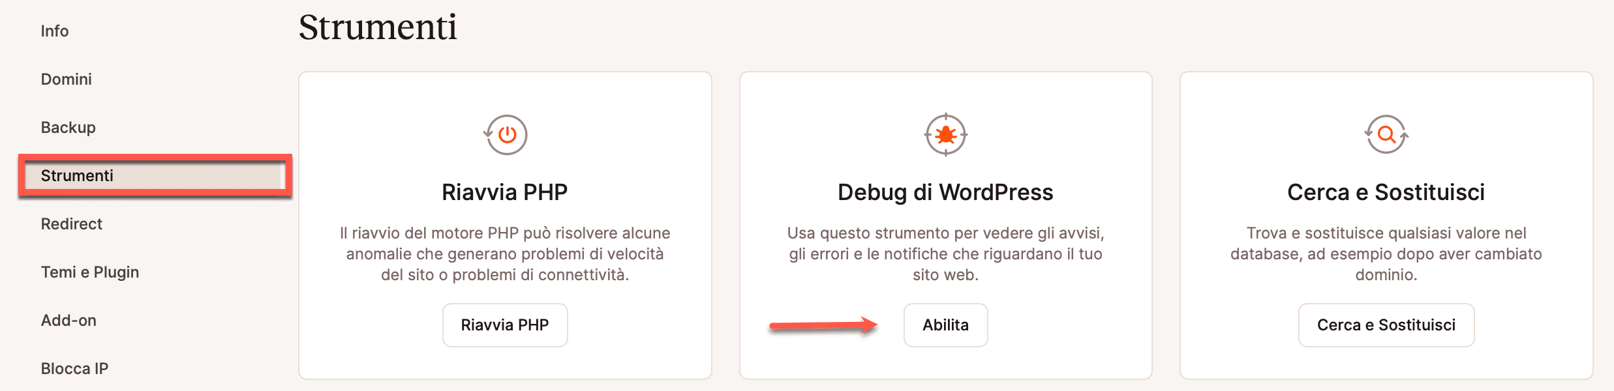Select the Debug di WordPress card

click(946, 225)
